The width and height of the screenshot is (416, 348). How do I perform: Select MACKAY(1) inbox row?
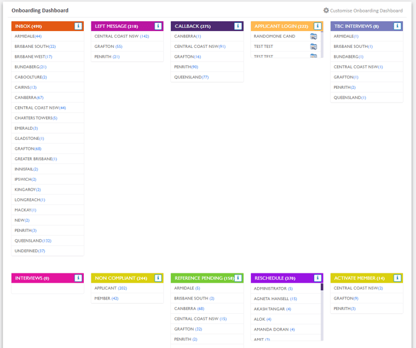point(25,210)
